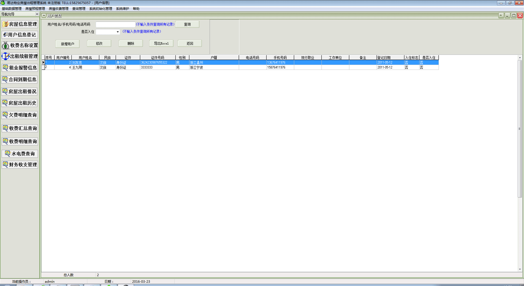524x286 pixels.
Task: Open 财务收支管理 in the sidebar
Action: 20,165
